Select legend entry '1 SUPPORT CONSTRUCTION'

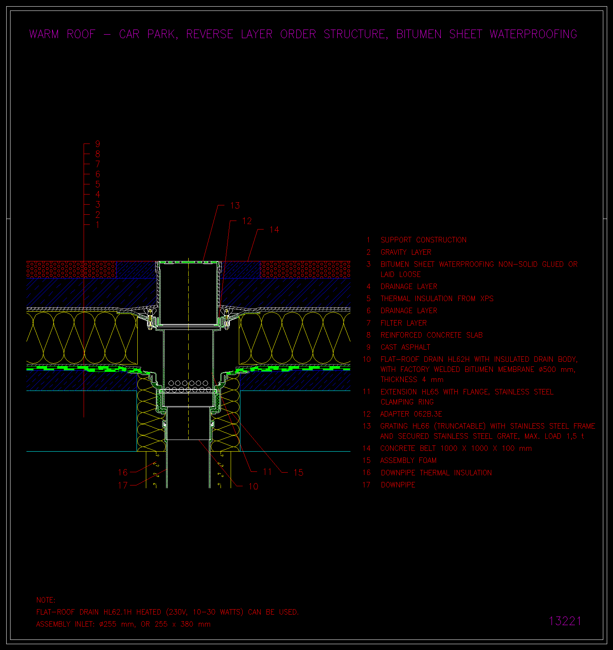point(417,240)
